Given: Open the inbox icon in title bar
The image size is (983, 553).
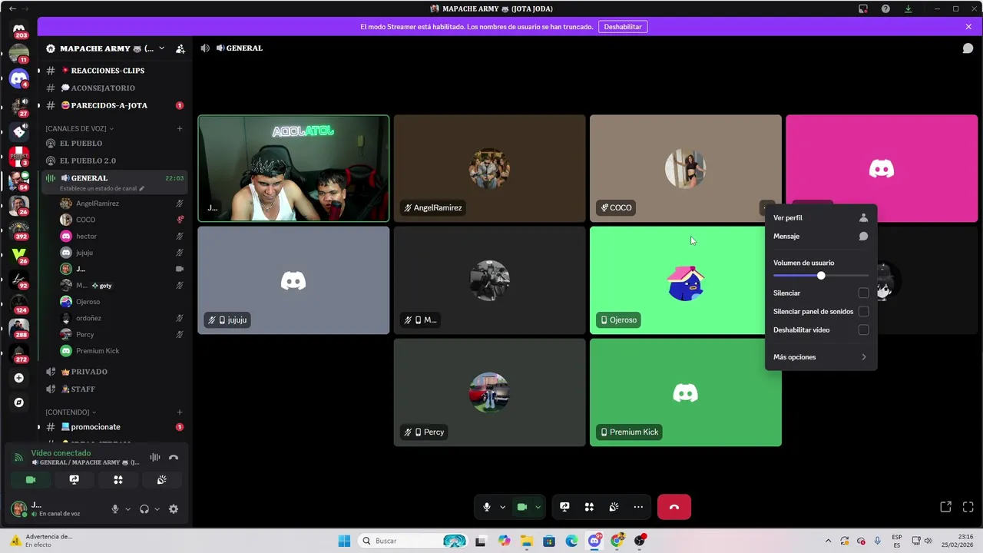Looking at the screenshot, I should [x=863, y=8].
